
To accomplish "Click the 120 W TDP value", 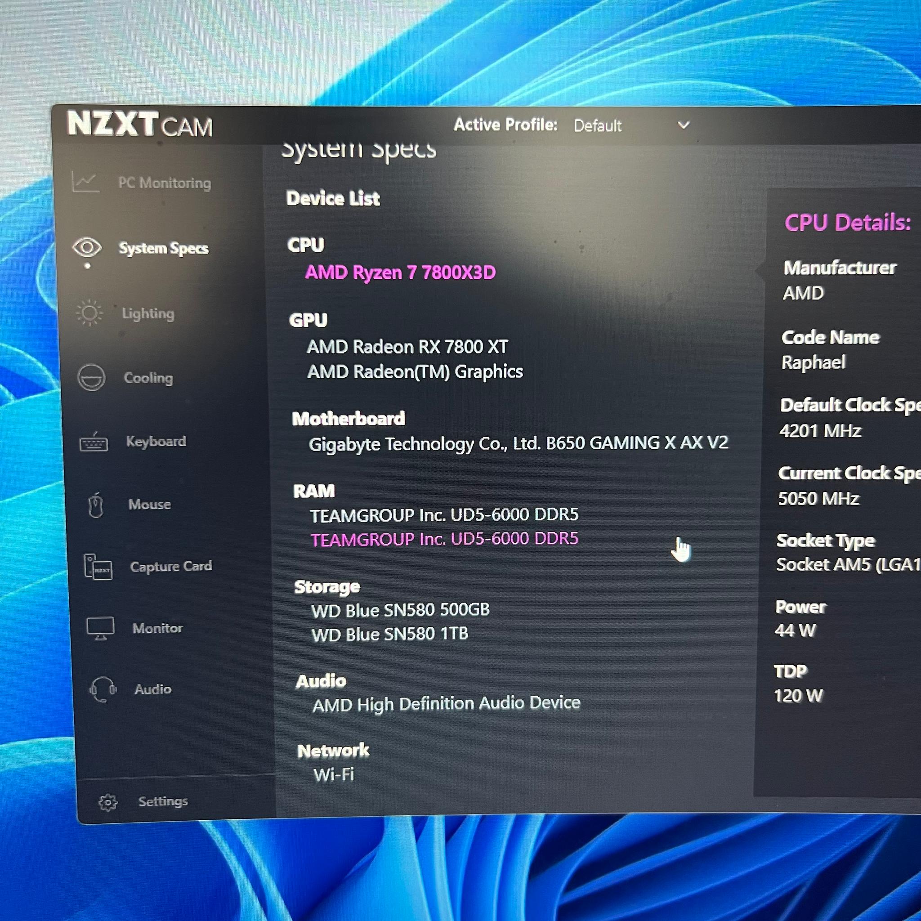I will [799, 696].
